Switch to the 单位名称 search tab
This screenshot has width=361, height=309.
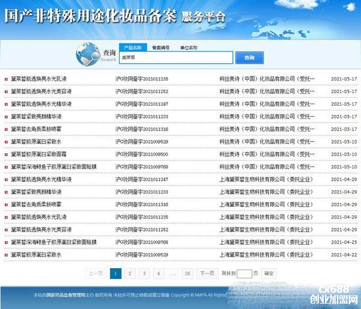coord(189,47)
